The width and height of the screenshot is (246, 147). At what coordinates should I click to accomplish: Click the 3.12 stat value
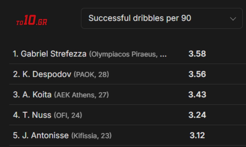197,135
